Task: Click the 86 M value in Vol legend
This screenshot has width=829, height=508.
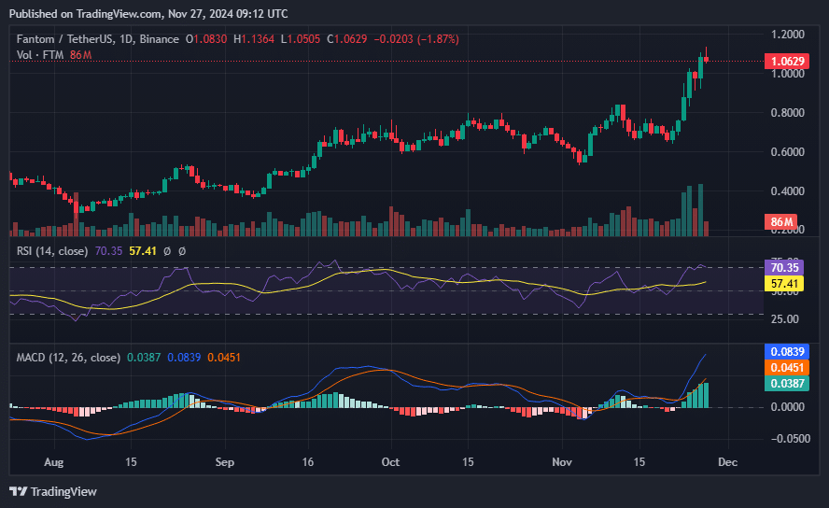Action: (x=81, y=55)
